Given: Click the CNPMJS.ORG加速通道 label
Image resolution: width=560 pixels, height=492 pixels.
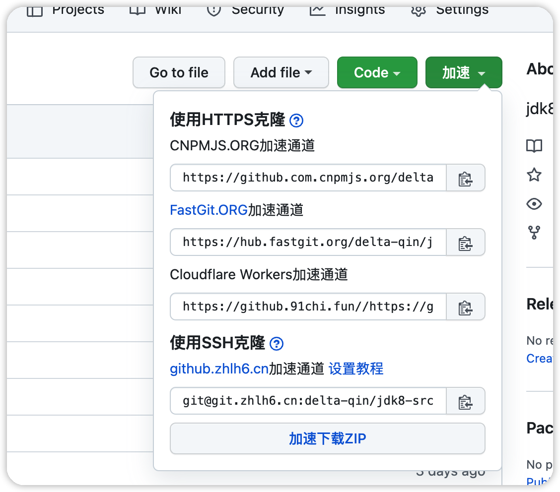Looking at the screenshot, I should pyautogui.click(x=242, y=145).
